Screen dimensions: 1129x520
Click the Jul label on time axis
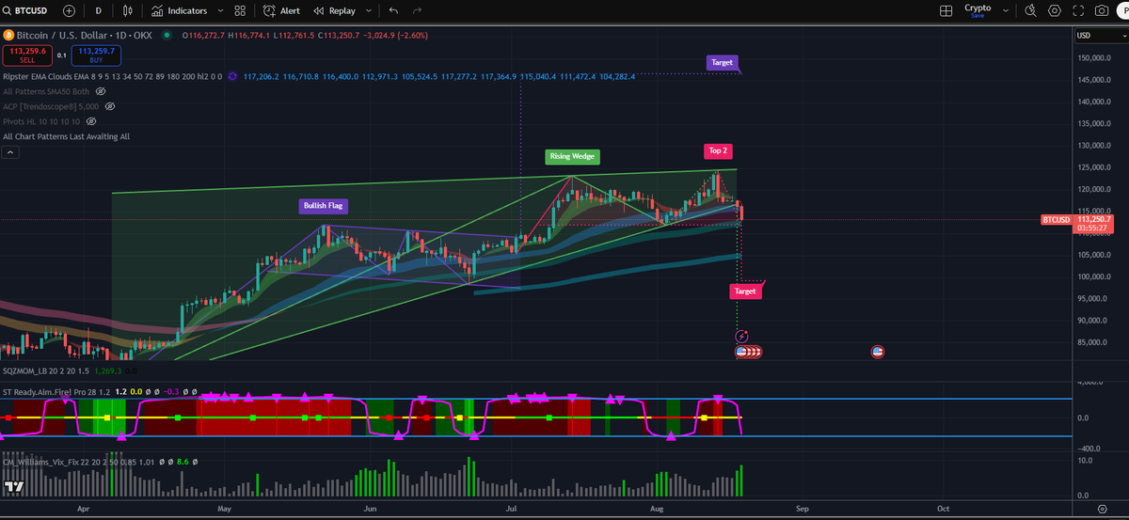(511, 508)
